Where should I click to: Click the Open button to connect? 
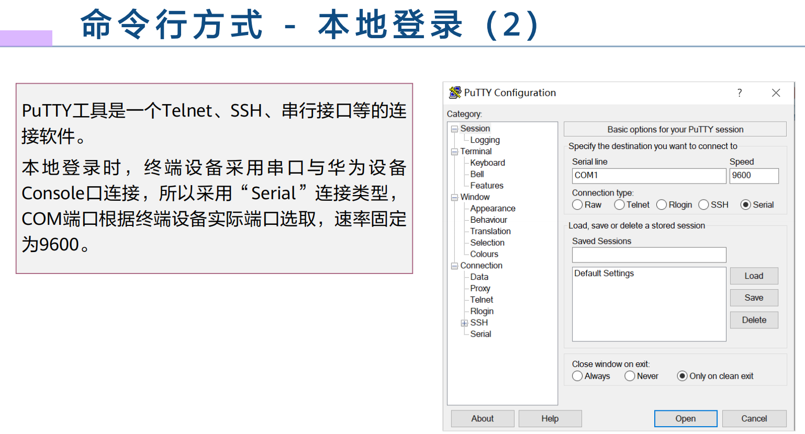686,419
